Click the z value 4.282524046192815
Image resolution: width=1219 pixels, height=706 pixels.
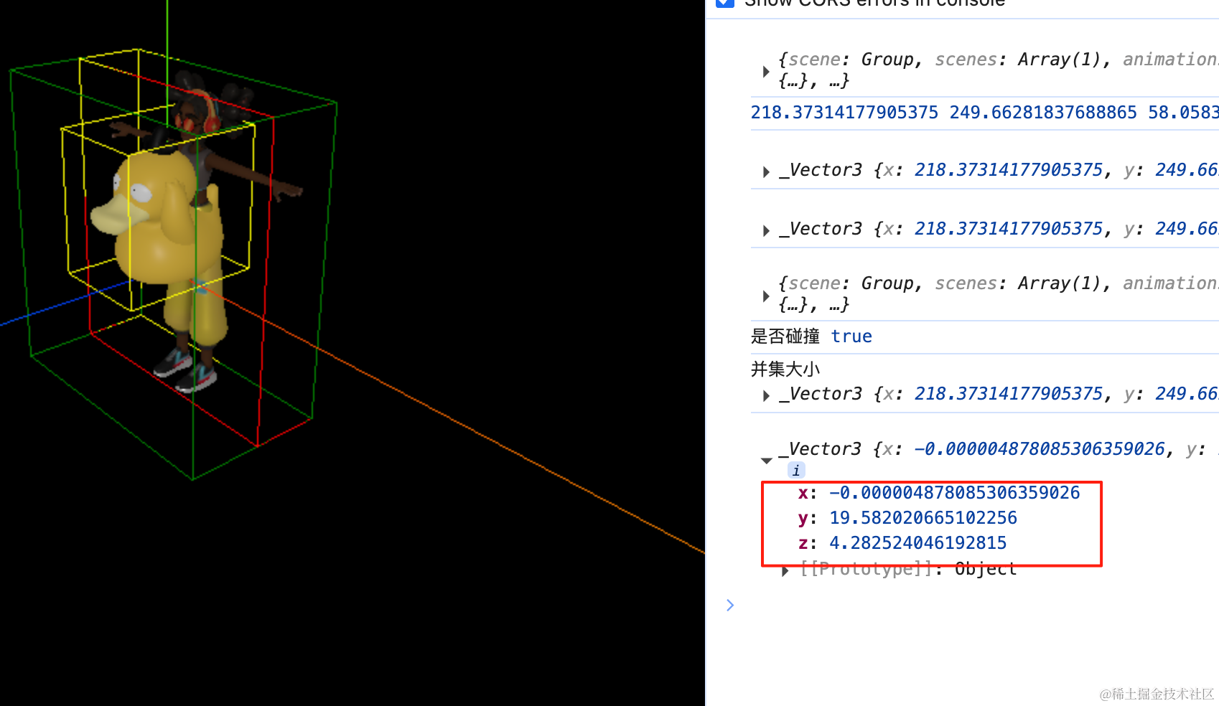(918, 543)
